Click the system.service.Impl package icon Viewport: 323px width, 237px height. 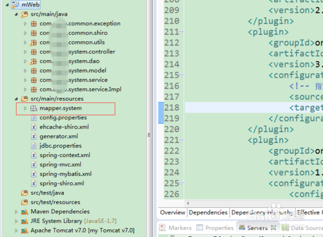tap(34, 90)
